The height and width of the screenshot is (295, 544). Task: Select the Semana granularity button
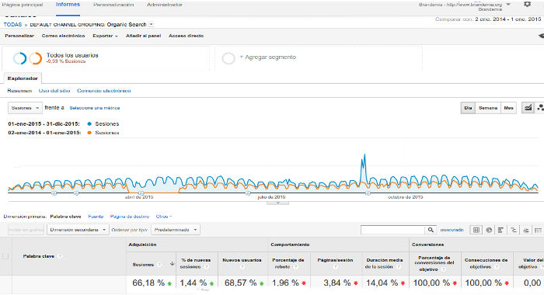(488, 108)
